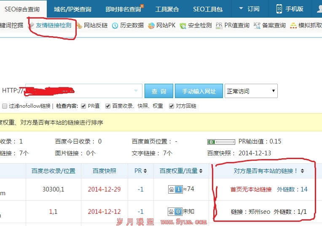This screenshot has width=322, height=226.
Task: Open the 2014-12-29 snapshot date
Action: pos(105,189)
